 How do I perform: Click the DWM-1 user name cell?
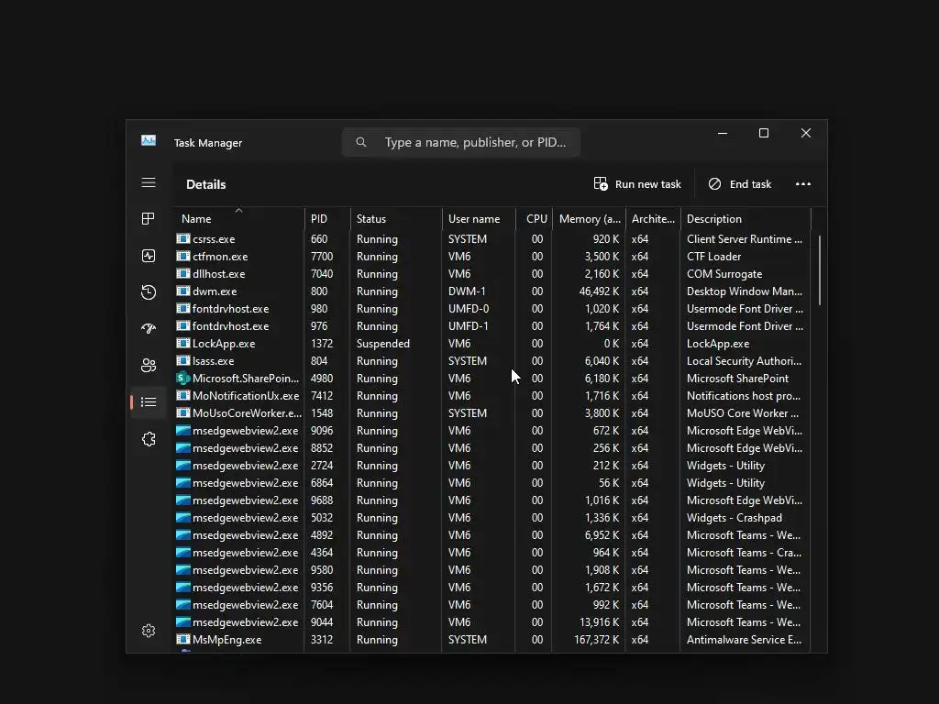point(469,291)
